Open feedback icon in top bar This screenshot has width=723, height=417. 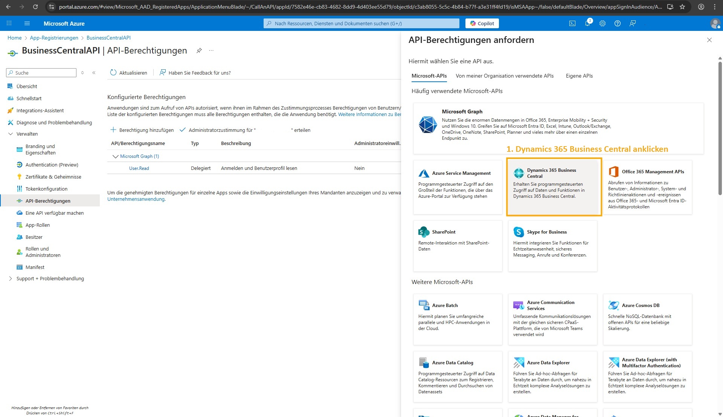(x=633, y=23)
